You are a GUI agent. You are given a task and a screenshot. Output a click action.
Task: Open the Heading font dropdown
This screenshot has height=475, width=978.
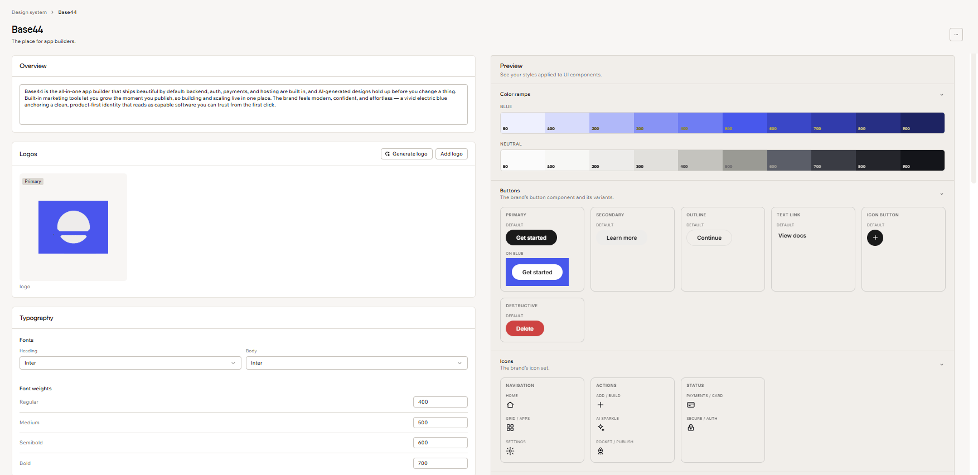click(x=130, y=363)
